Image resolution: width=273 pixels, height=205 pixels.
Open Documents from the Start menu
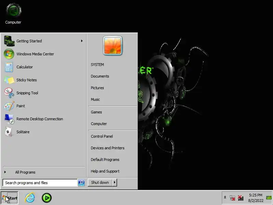point(100,76)
